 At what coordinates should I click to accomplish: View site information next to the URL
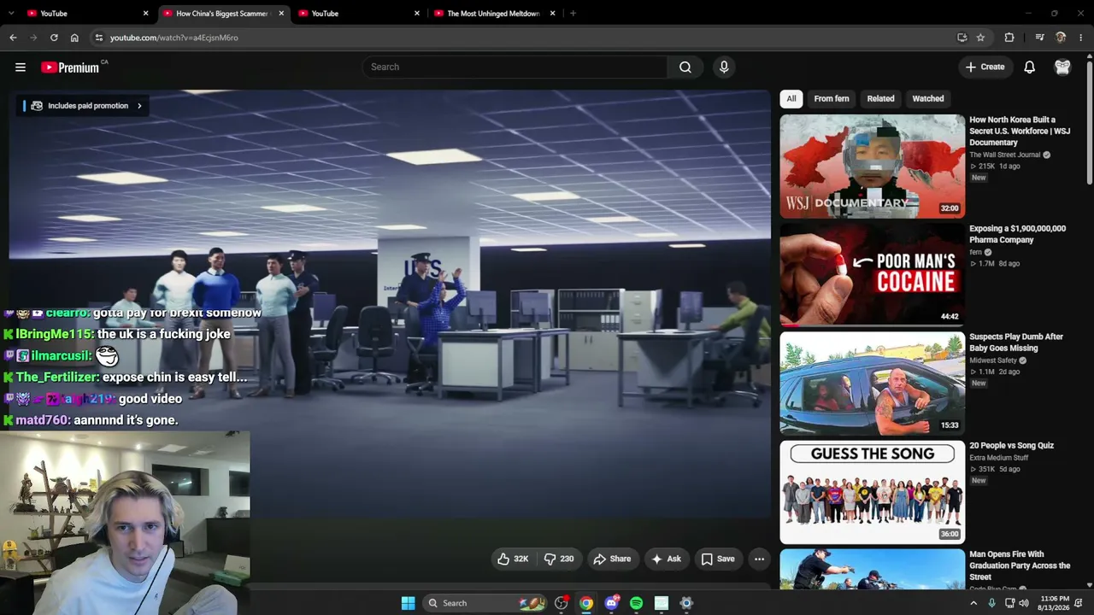click(x=98, y=38)
